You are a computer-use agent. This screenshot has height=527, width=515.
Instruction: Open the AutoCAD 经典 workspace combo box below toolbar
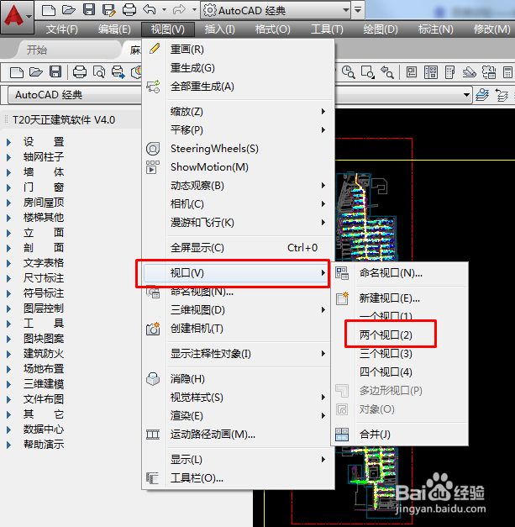(x=74, y=95)
